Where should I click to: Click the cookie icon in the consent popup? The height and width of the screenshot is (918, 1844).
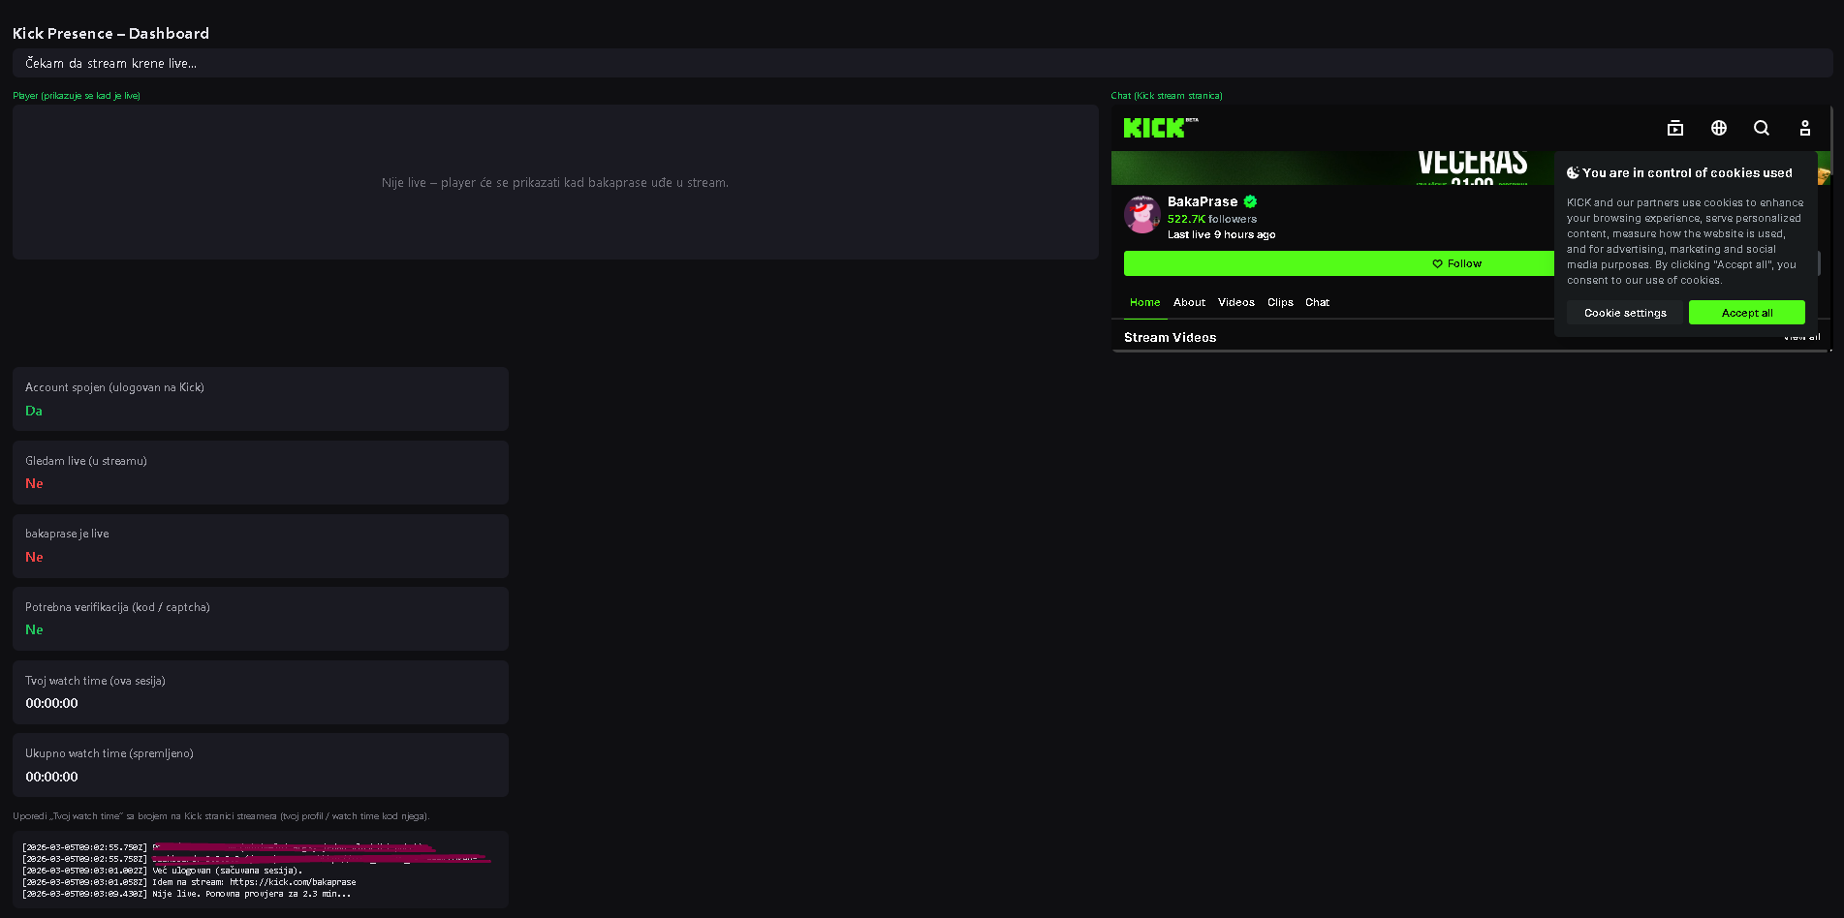tap(1573, 173)
